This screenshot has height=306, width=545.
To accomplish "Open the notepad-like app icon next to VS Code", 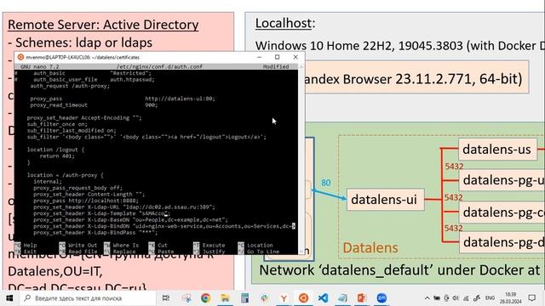I will [x=342, y=298].
